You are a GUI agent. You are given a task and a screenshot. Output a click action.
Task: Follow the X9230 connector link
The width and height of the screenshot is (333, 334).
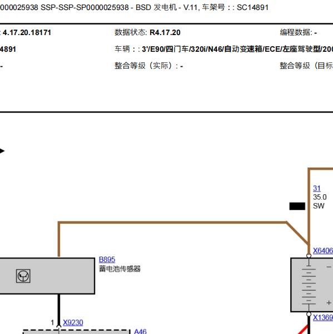point(73,322)
